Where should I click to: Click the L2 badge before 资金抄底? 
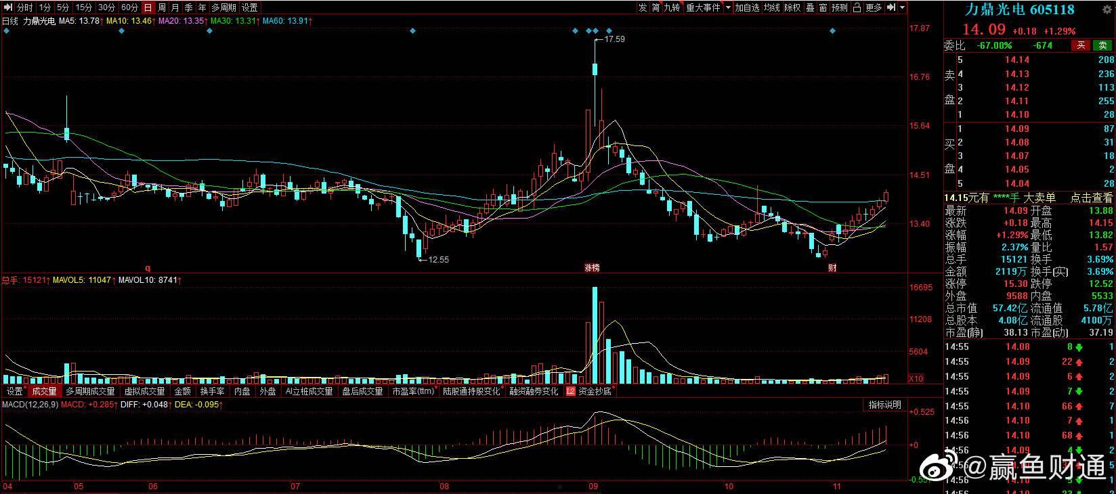tap(570, 391)
